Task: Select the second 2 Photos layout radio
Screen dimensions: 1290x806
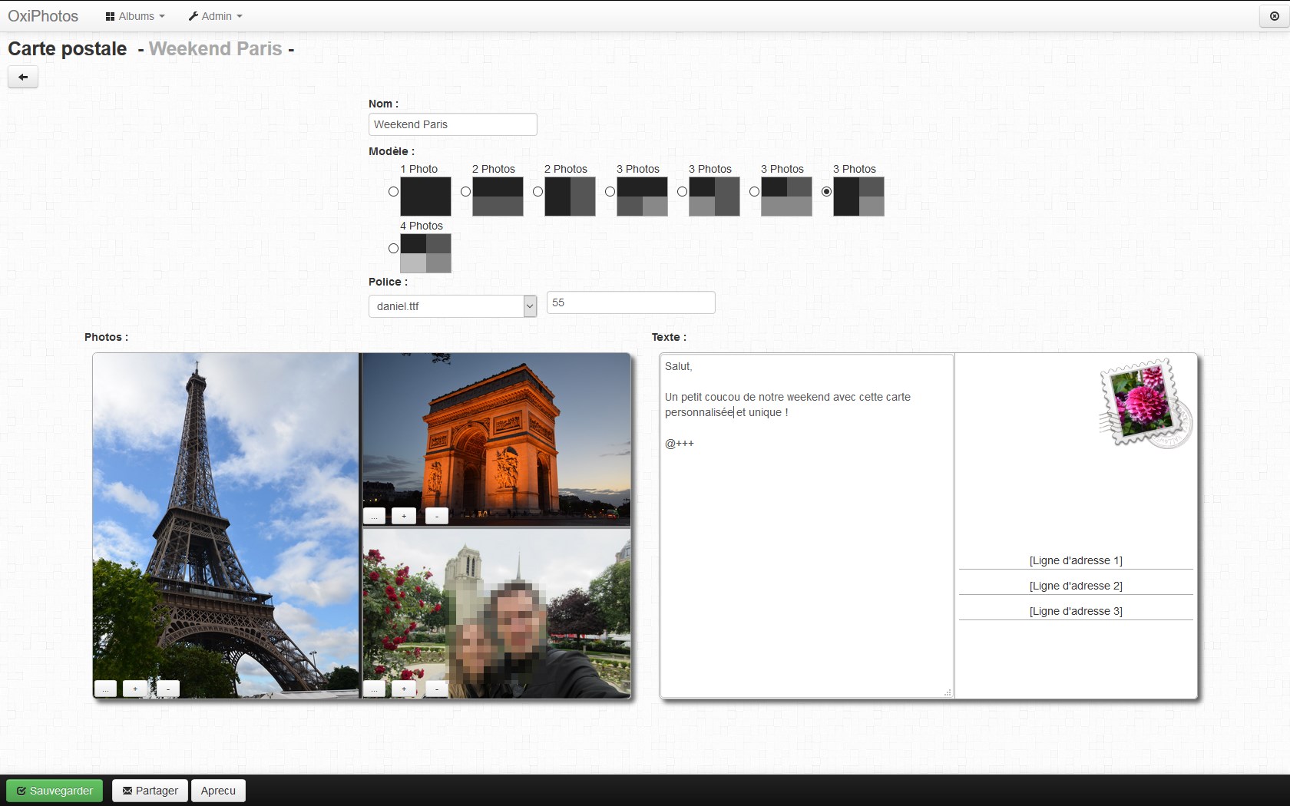Action: [537, 191]
